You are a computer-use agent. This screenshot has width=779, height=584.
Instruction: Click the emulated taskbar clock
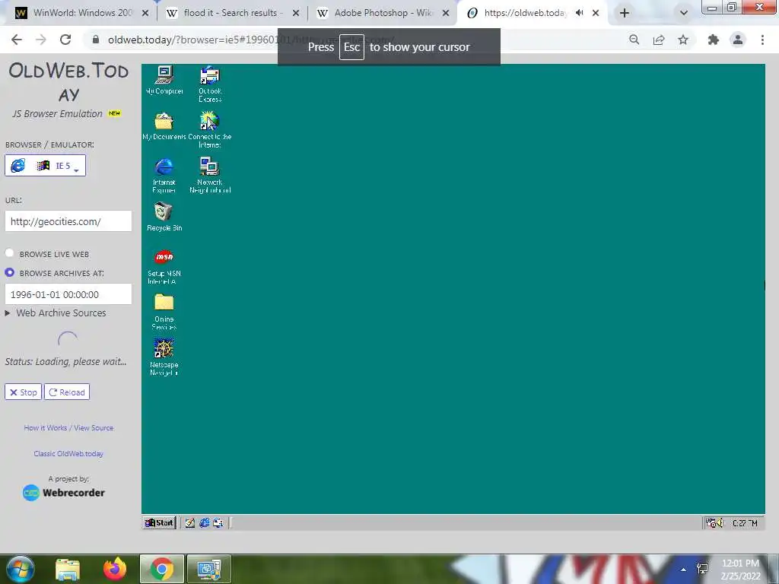click(745, 523)
